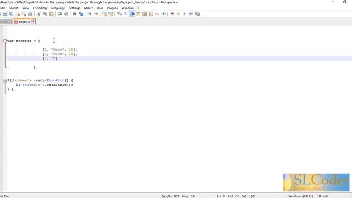The width and height of the screenshot is (352, 198).
Task: Click the Ln : 8 status entry
Action: click(221, 196)
